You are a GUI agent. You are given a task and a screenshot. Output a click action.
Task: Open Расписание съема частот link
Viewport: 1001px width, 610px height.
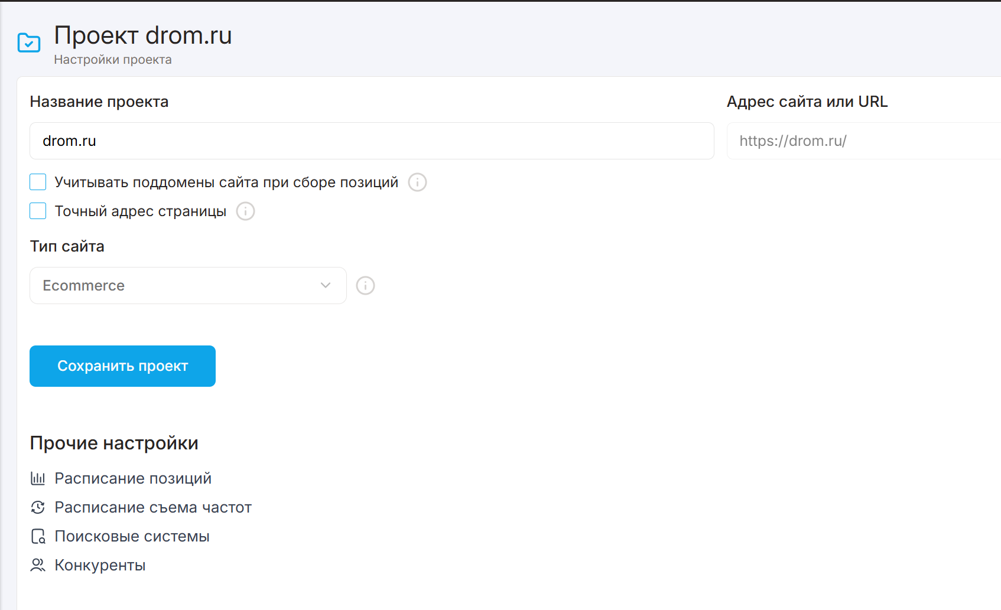coord(153,507)
